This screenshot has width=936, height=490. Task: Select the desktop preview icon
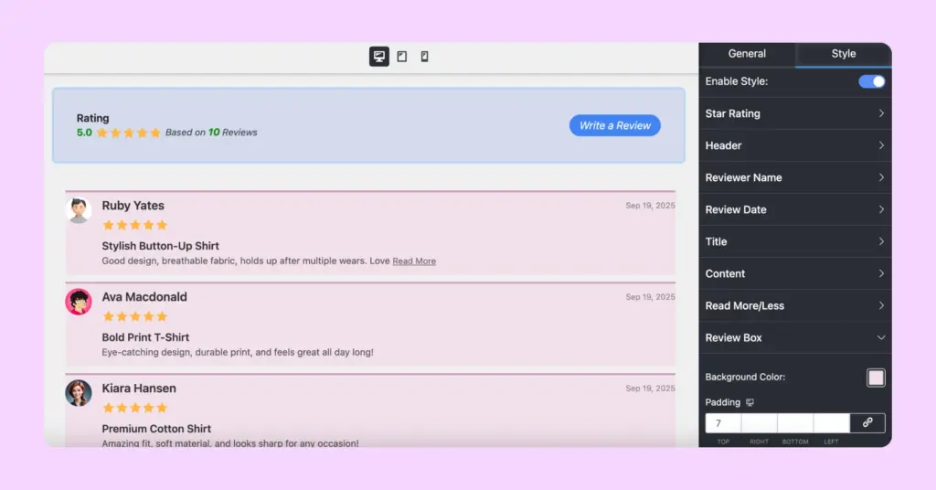(378, 57)
